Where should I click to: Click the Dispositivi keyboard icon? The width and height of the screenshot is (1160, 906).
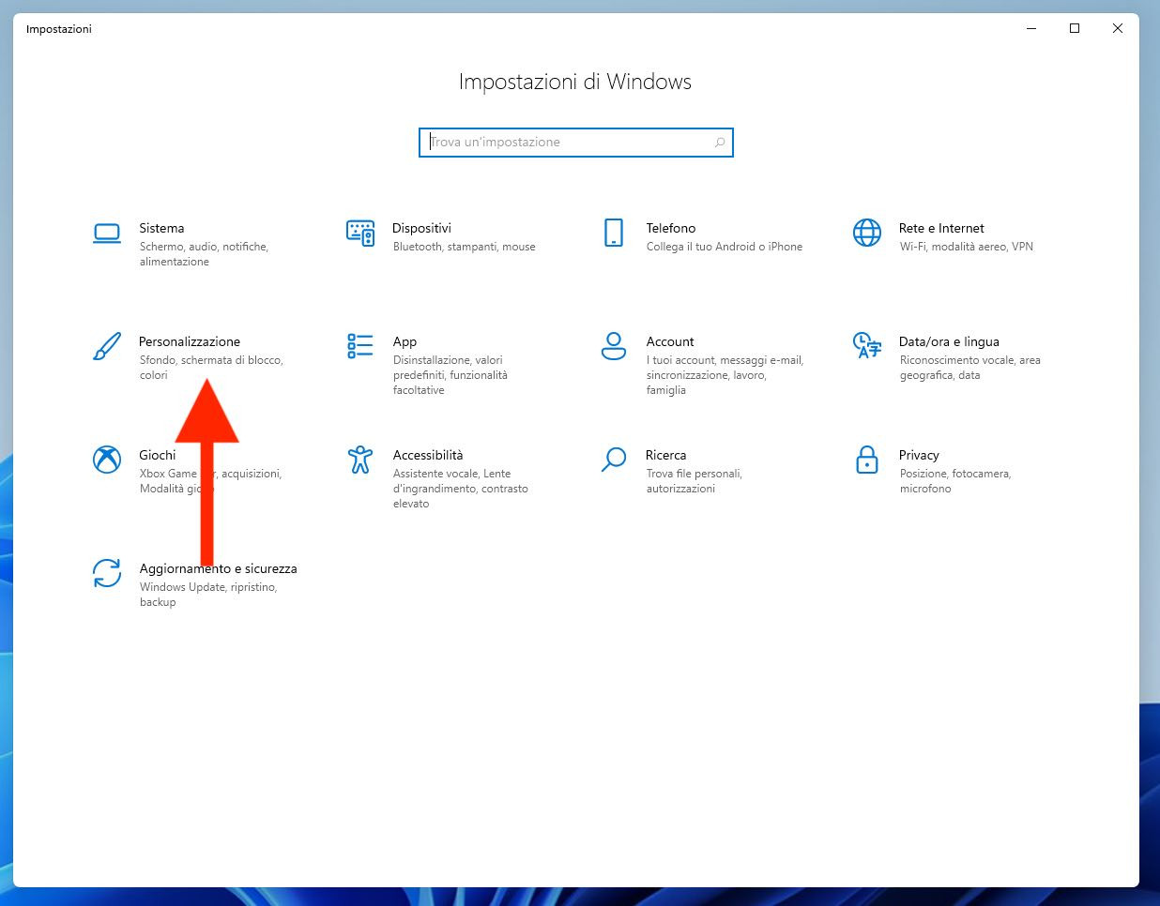click(360, 233)
